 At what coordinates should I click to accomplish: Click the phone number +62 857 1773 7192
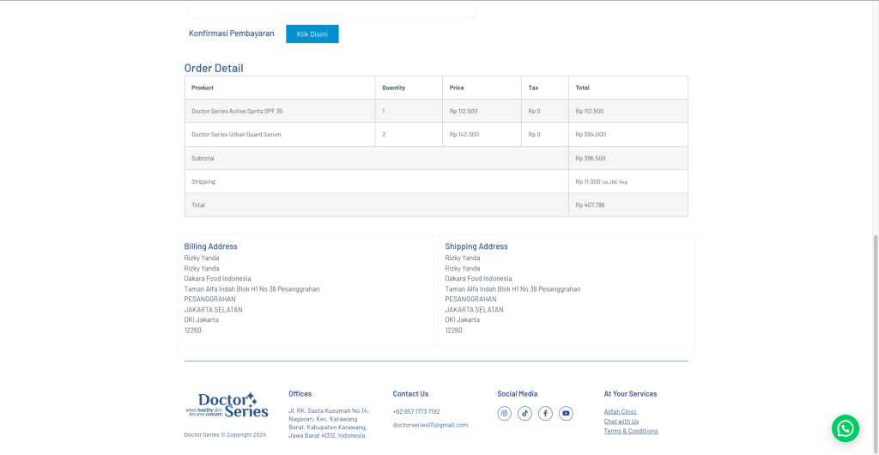tap(416, 411)
